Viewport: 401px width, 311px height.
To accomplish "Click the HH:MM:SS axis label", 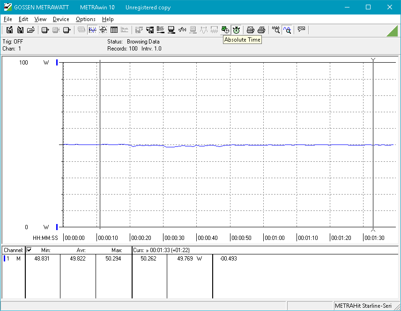I will point(45,238).
